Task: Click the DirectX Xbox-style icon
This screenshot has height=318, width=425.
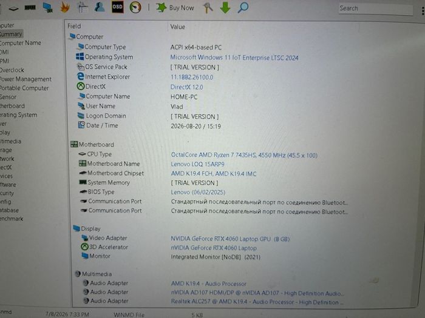Action: [81, 86]
